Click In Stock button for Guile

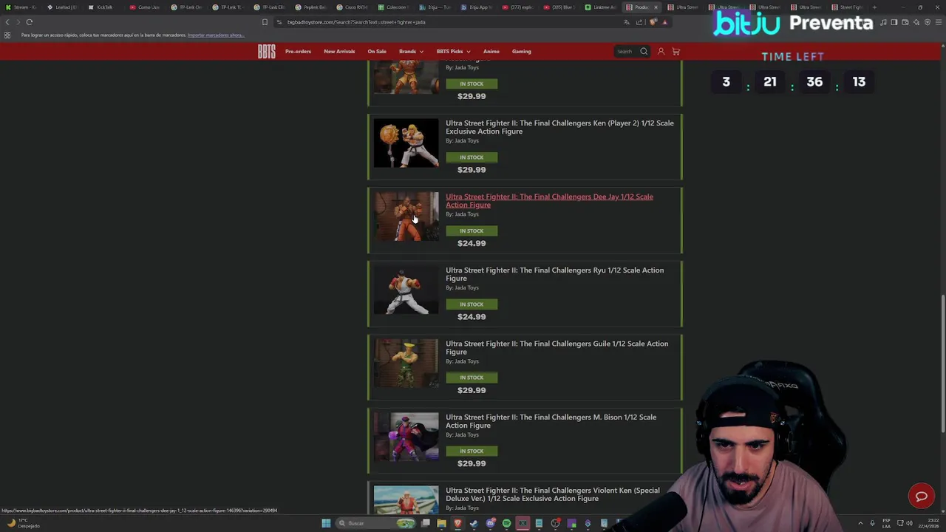pyautogui.click(x=472, y=378)
